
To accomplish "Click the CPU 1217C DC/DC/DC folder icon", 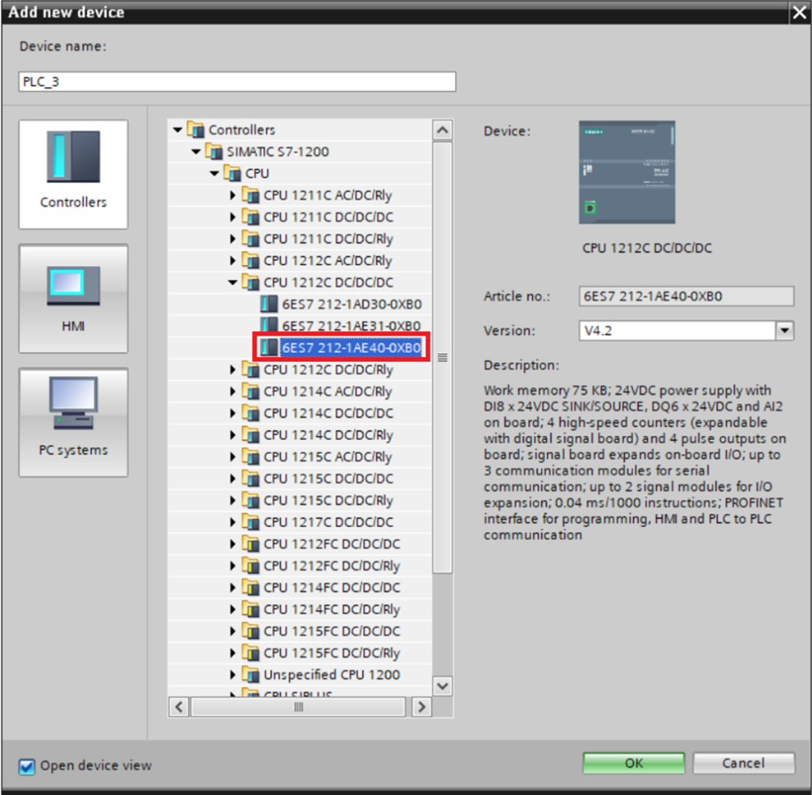I will tap(251, 522).
